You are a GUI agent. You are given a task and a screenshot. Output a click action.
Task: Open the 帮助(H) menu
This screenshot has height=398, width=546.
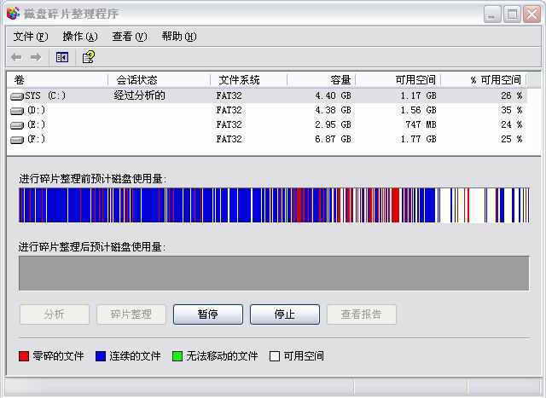point(178,37)
